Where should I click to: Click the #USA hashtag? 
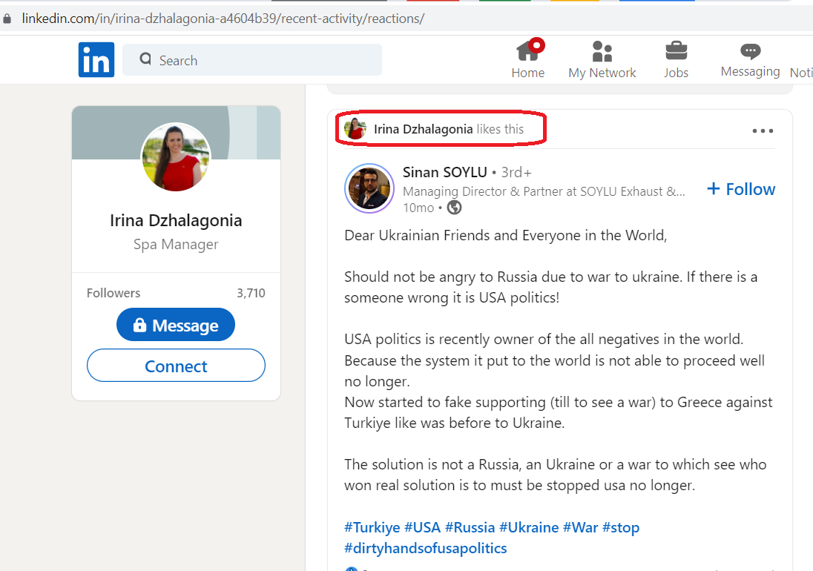point(422,527)
